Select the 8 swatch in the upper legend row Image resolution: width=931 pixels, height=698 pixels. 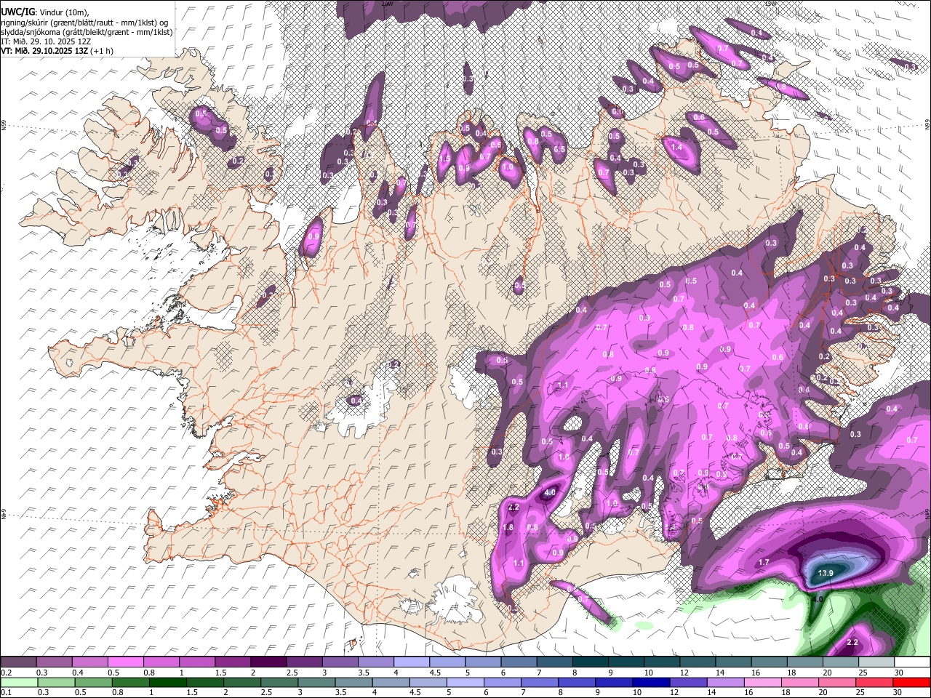[591, 662]
